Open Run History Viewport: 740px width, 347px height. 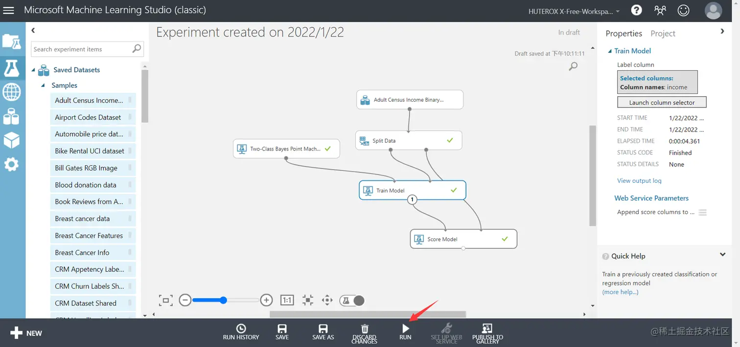point(241,332)
